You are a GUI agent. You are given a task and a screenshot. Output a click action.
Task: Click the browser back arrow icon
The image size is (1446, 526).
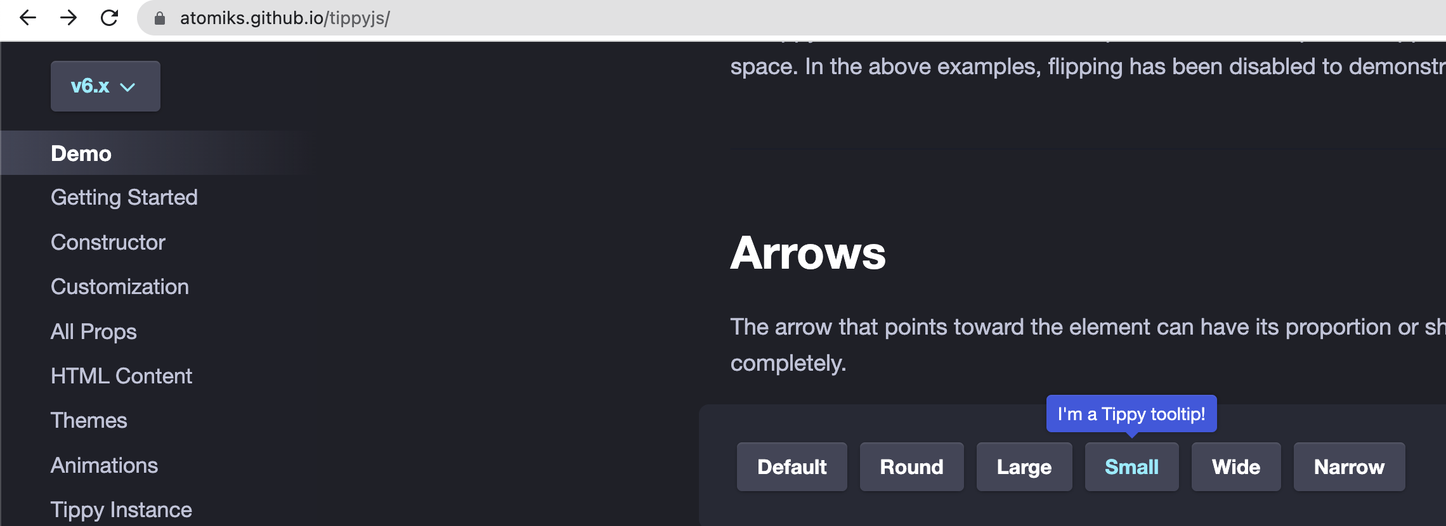(x=27, y=18)
